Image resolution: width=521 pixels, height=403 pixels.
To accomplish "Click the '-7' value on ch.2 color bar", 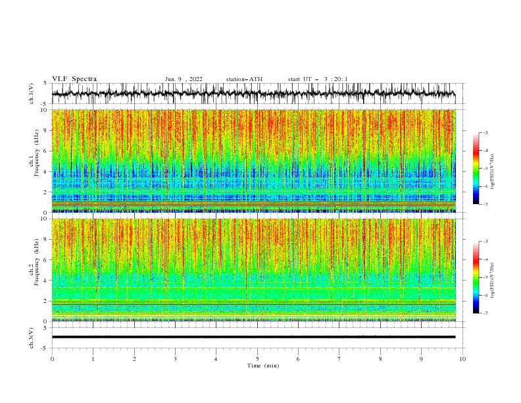I will [485, 313].
